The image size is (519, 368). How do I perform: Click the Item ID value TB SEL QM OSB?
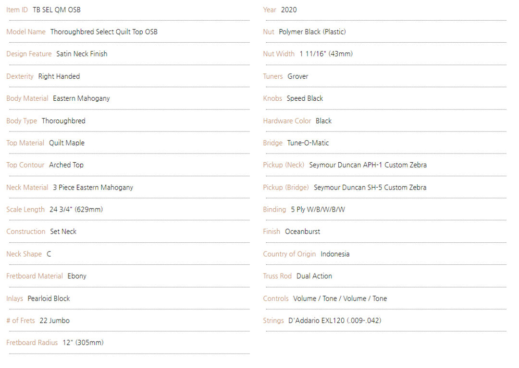click(x=57, y=10)
